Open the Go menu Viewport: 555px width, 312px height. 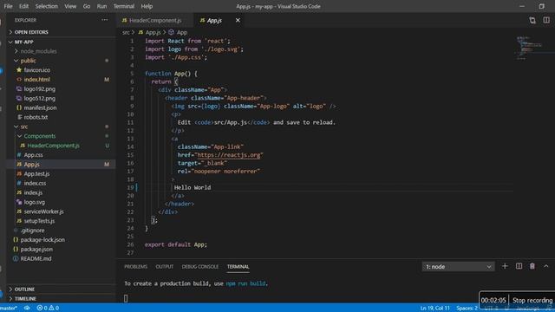click(x=87, y=6)
